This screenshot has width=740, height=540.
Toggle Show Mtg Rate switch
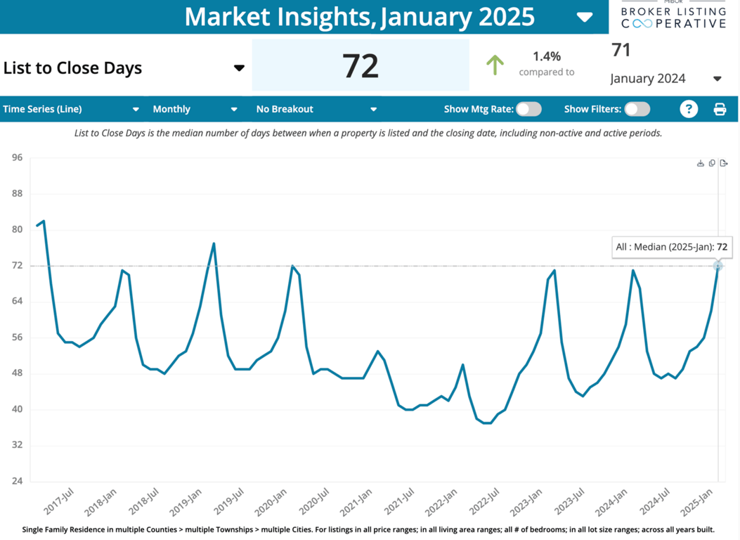528,109
